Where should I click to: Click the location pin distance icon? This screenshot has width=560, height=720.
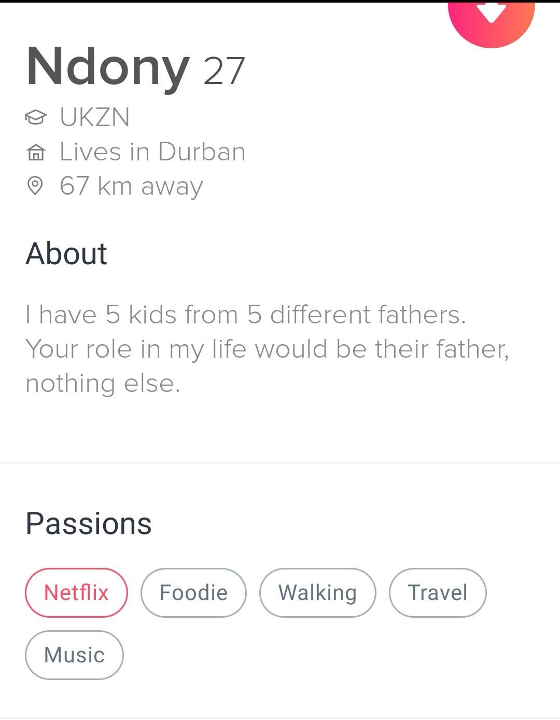tap(35, 186)
